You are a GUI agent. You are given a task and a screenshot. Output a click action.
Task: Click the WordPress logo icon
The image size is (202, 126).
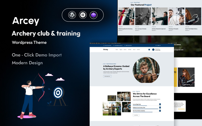[x=72, y=15]
